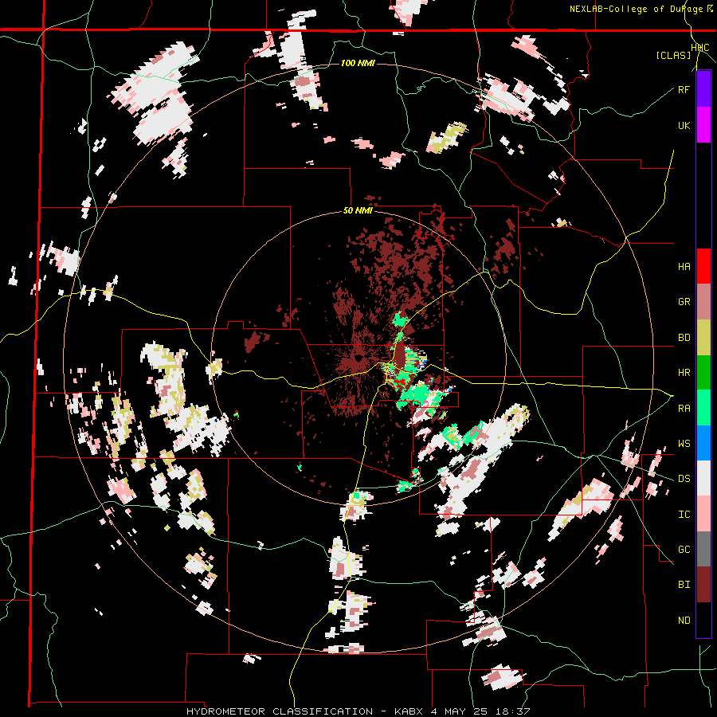The height and width of the screenshot is (717, 717).
Task: Click the brown BI color swatch
Action: (703, 585)
